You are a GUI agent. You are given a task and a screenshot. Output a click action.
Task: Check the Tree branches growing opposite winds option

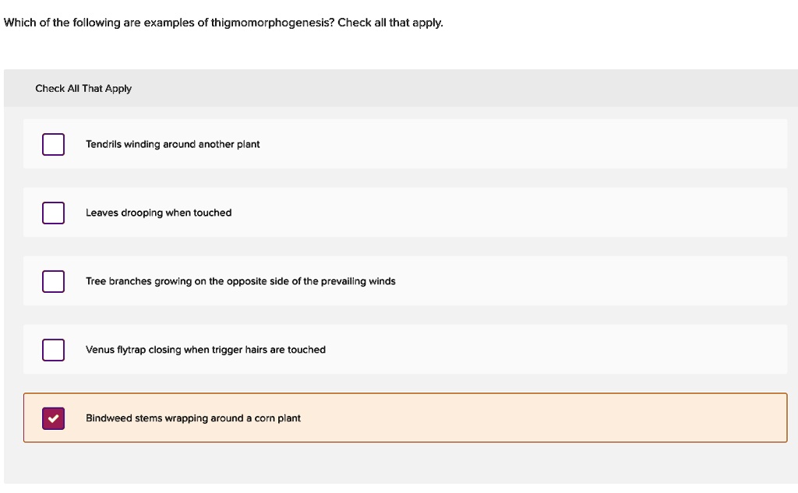(x=53, y=281)
